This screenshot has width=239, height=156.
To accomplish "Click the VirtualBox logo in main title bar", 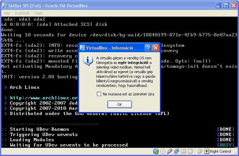I will click(5, 6).
